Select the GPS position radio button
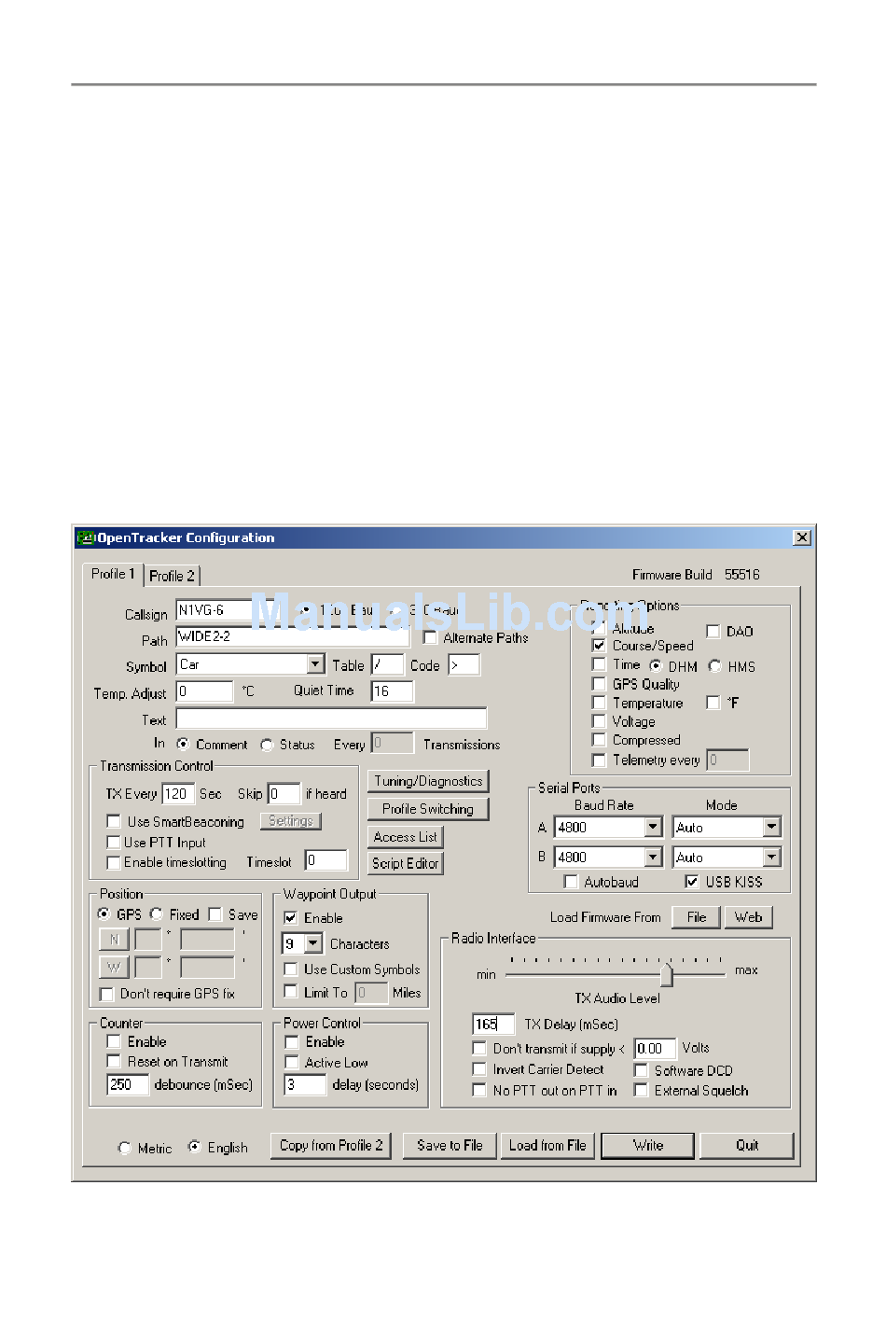Image resolution: width=886 pixels, height=1325 pixels. click(x=104, y=914)
